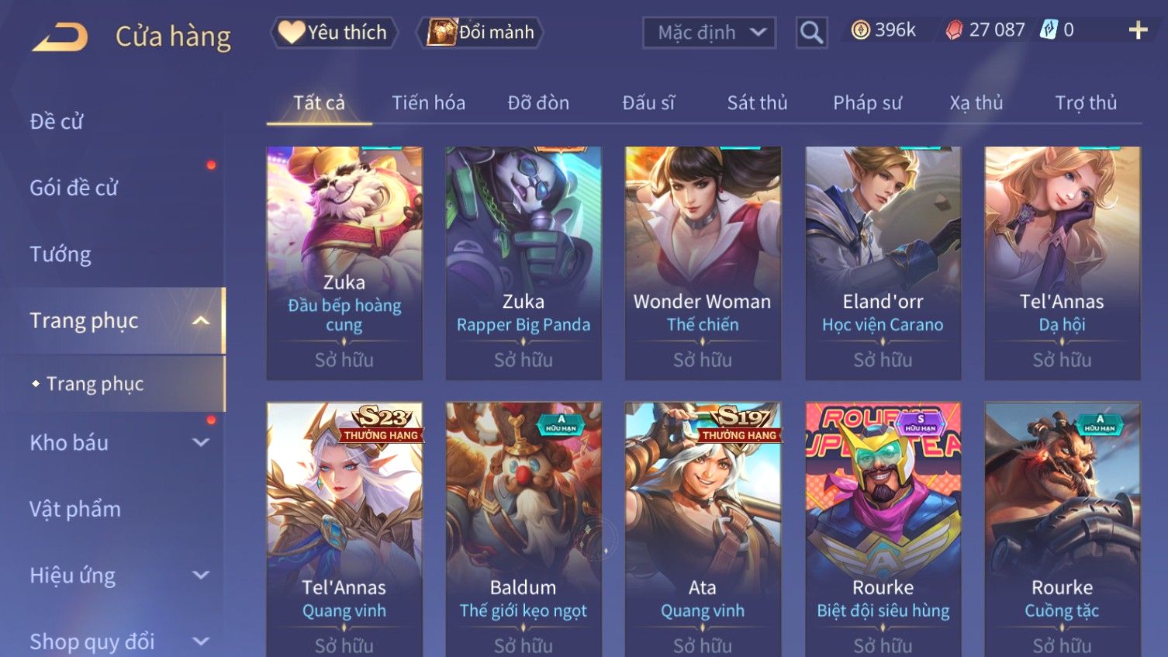1168x657 pixels.
Task: Go back using the golden arrow icon
Action: tap(60, 36)
